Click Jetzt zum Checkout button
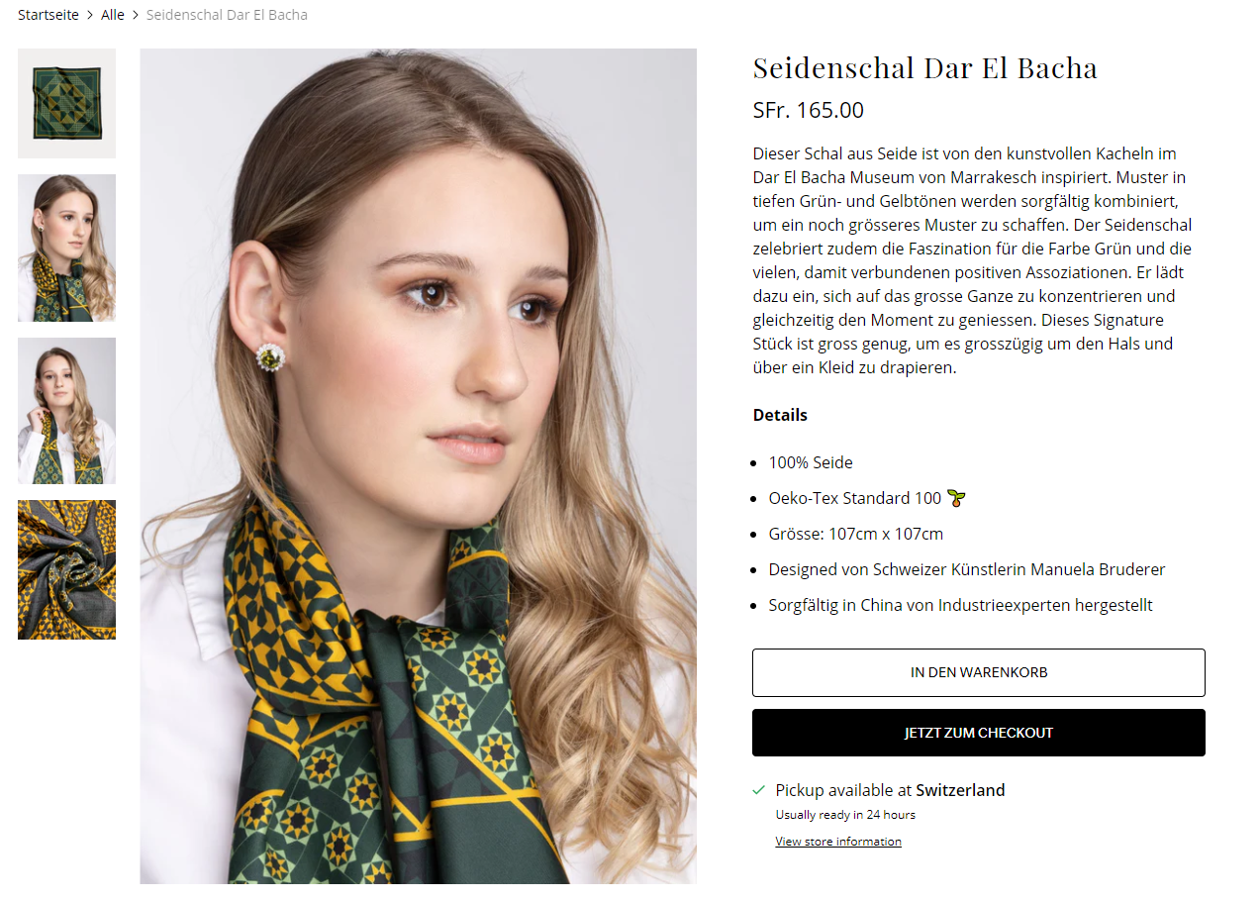This screenshot has width=1260, height=900. pyautogui.click(x=979, y=733)
